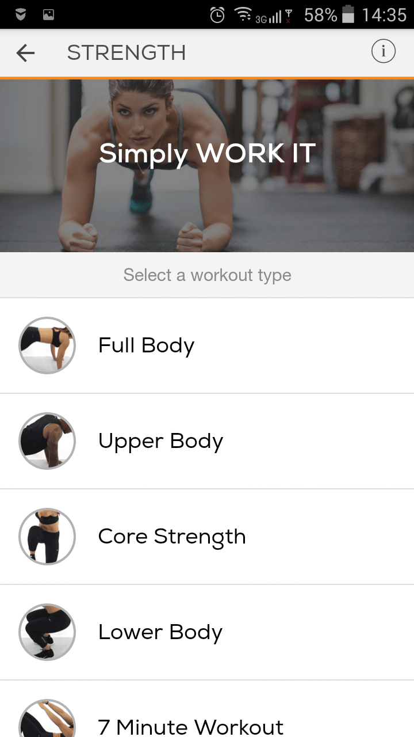Tap the alarm clock status icon
Viewport: 414px width, 737px height.
click(x=217, y=15)
